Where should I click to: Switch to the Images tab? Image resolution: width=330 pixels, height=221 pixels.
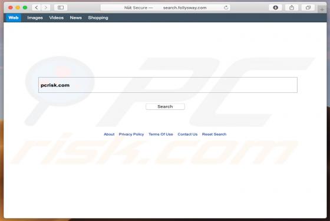click(x=35, y=18)
